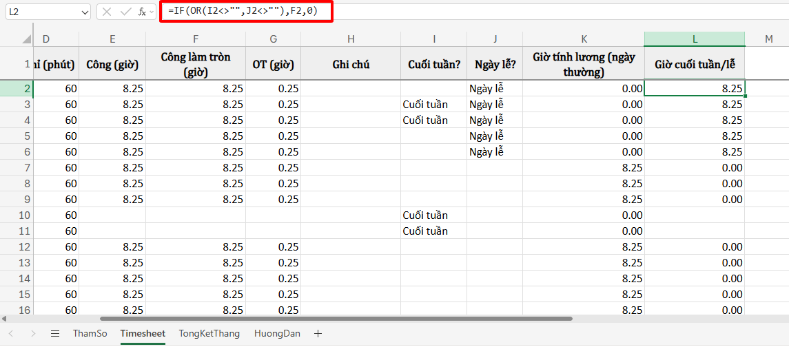The height and width of the screenshot is (349, 789).
Task: Switch to the ThamSo sheet tab
Action: pyautogui.click(x=90, y=334)
